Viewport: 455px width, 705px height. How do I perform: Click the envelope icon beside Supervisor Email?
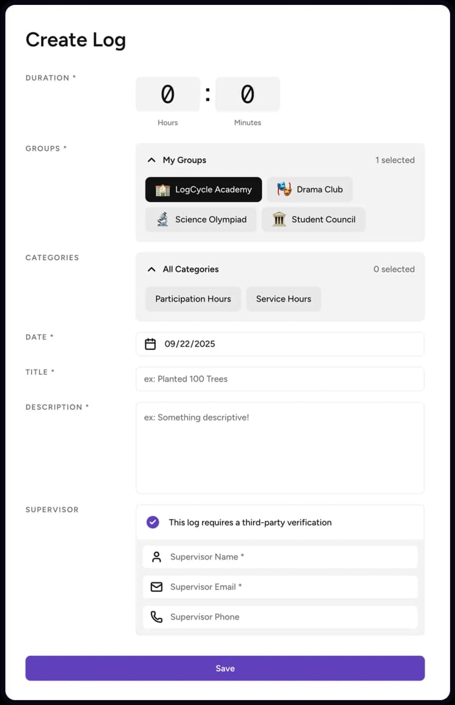(157, 587)
